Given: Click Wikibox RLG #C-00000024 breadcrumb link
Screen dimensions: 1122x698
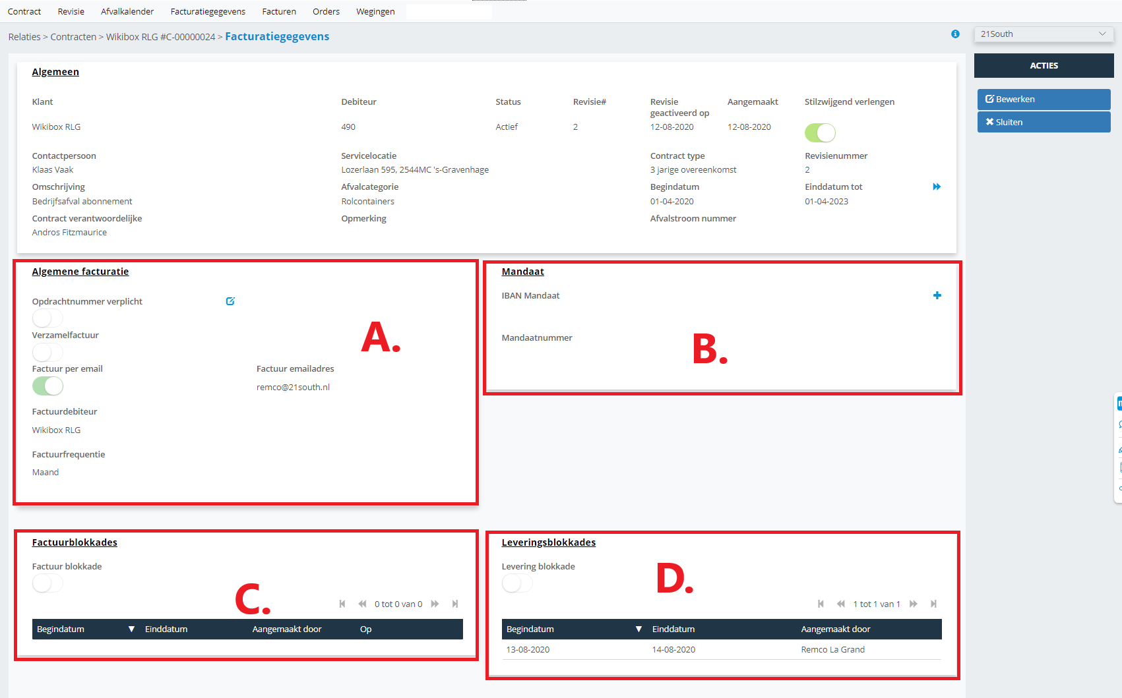Looking at the screenshot, I should click(x=161, y=37).
